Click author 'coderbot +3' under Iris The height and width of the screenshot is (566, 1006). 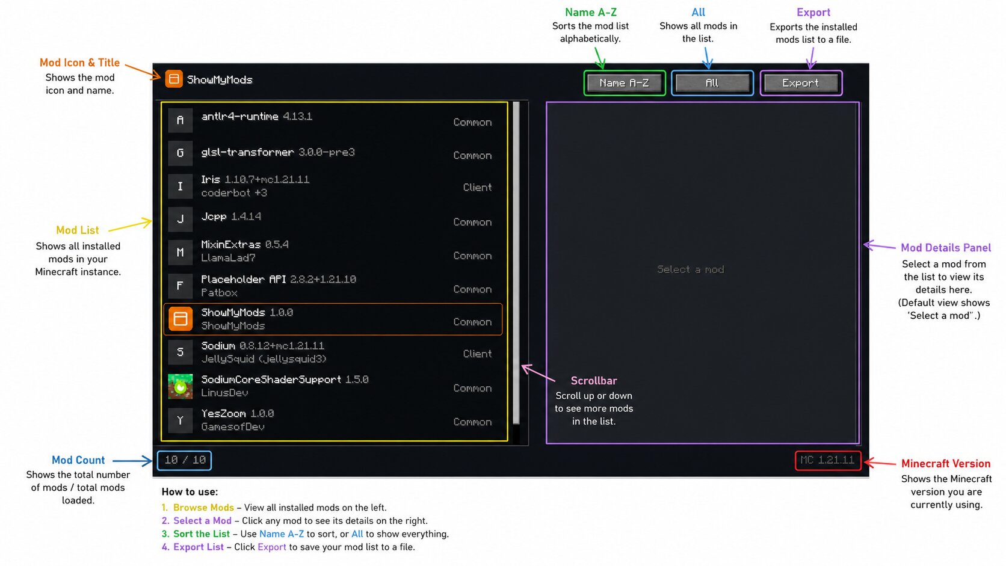[234, 193]
